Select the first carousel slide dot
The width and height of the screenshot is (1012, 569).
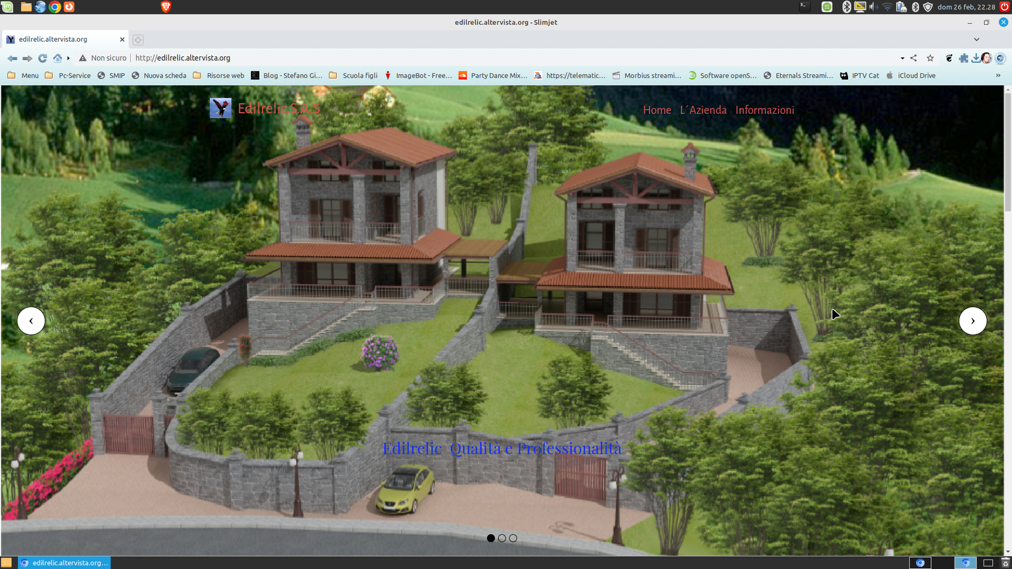coord(491,538)
